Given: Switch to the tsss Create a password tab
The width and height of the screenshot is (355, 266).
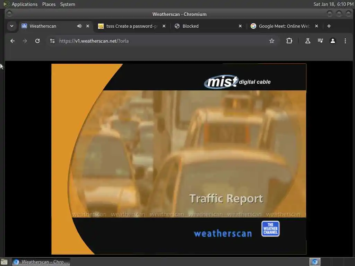Looking at the screenshot, I should pyautogui.click(x=131, y=26).
